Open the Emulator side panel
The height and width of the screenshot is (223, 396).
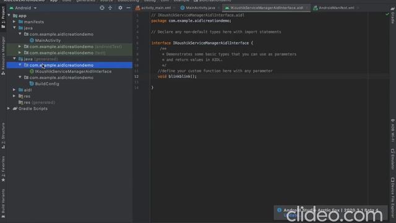(393, 159)
